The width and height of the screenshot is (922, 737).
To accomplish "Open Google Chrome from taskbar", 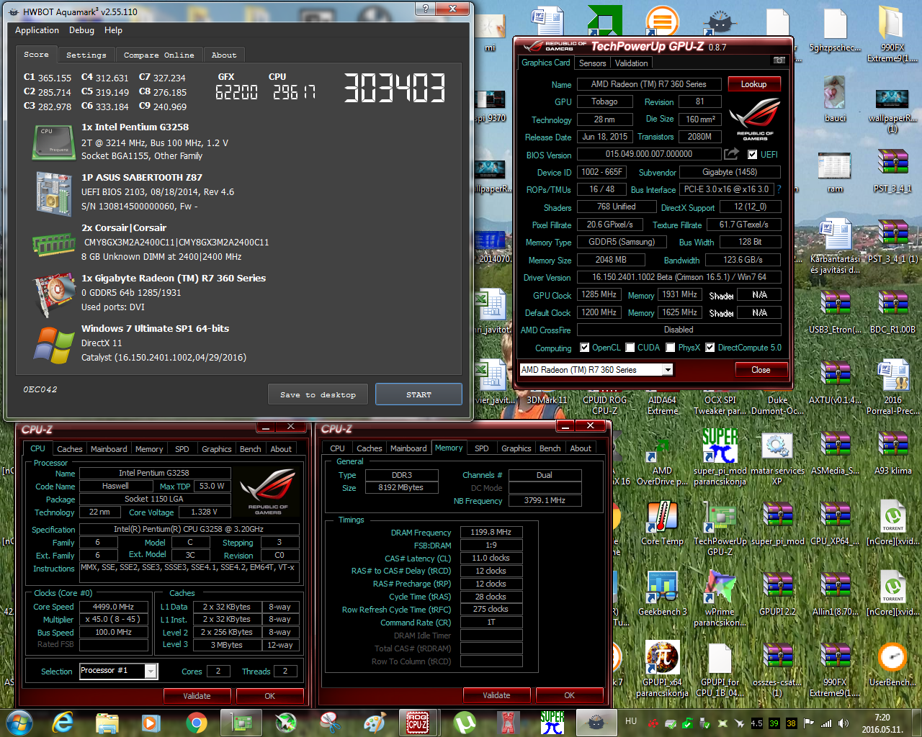I will click(196, 723).
